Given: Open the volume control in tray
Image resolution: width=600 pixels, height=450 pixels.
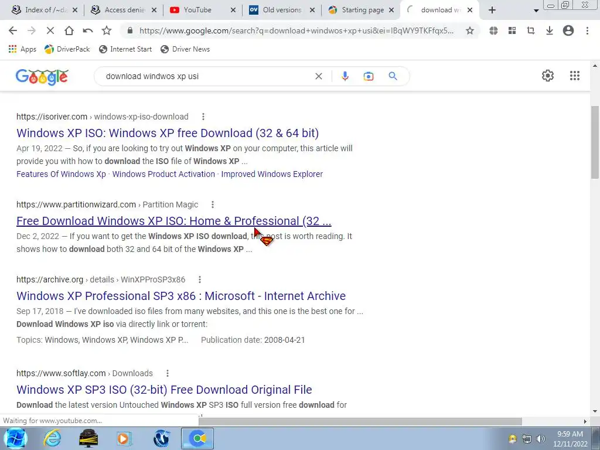Looking at the screenshot, I should (x=541, y=439).
